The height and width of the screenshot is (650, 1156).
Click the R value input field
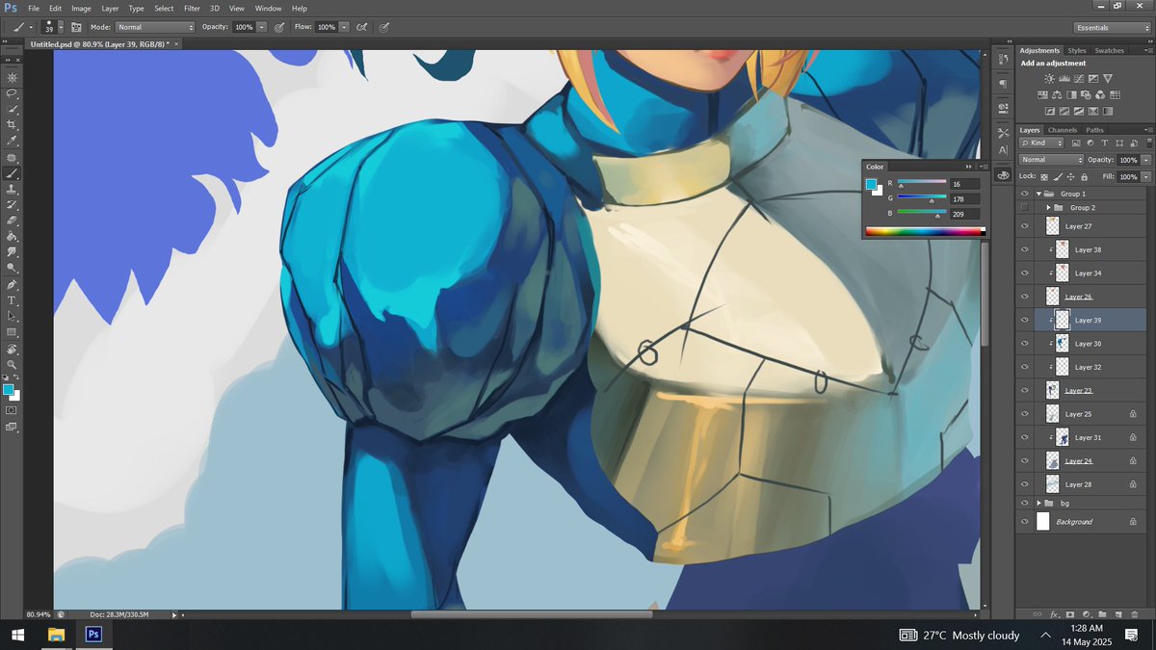[x=964, y=183]
